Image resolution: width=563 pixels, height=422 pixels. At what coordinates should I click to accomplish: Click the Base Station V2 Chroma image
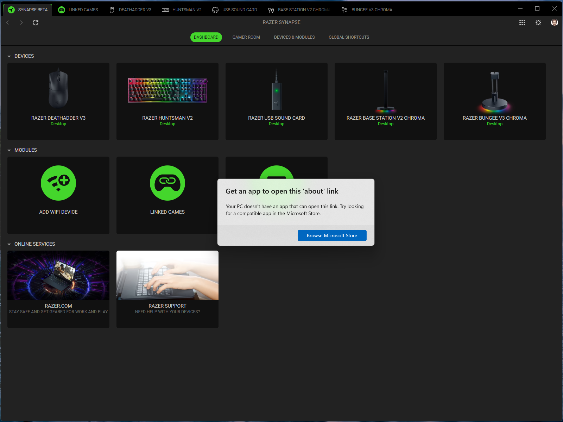386,91
